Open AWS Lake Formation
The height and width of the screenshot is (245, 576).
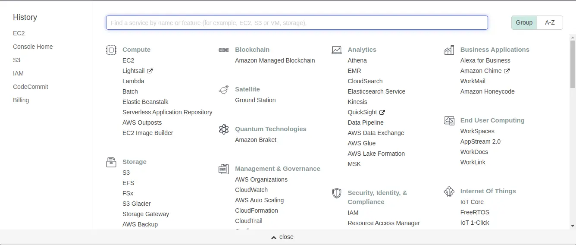[x=376, y=154]
